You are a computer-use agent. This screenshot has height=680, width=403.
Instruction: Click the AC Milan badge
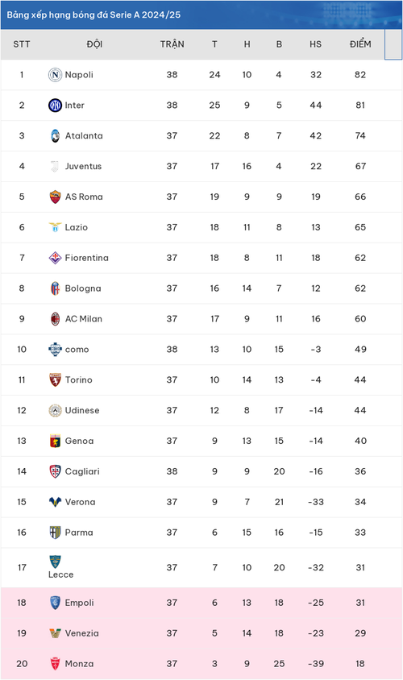pos(55,319)
